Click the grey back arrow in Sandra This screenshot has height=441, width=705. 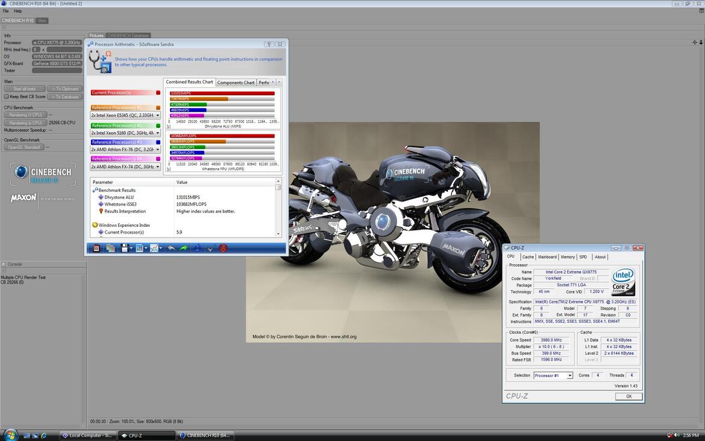click(171, 248)
